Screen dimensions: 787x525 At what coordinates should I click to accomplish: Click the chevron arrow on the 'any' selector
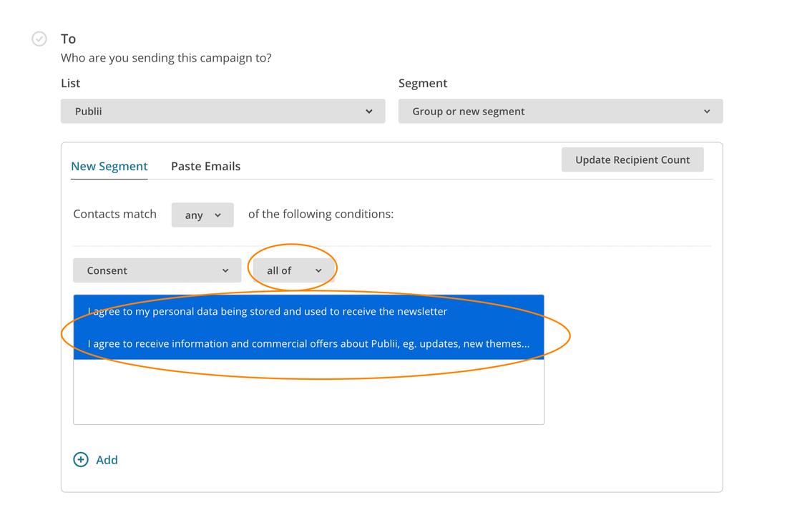(x=218, y=215)
